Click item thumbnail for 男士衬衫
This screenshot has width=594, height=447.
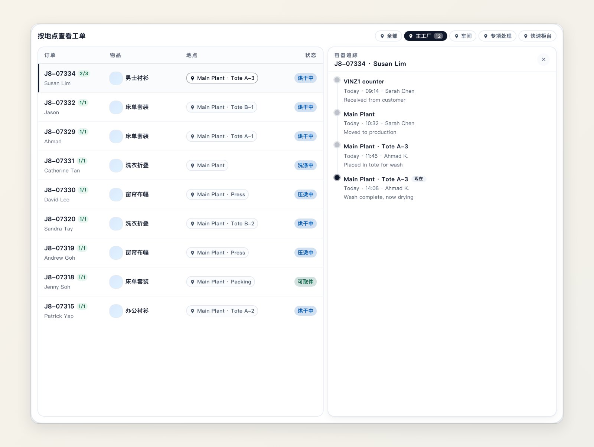116,78
